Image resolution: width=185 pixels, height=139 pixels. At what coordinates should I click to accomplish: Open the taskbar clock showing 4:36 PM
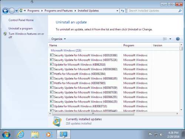174,135
